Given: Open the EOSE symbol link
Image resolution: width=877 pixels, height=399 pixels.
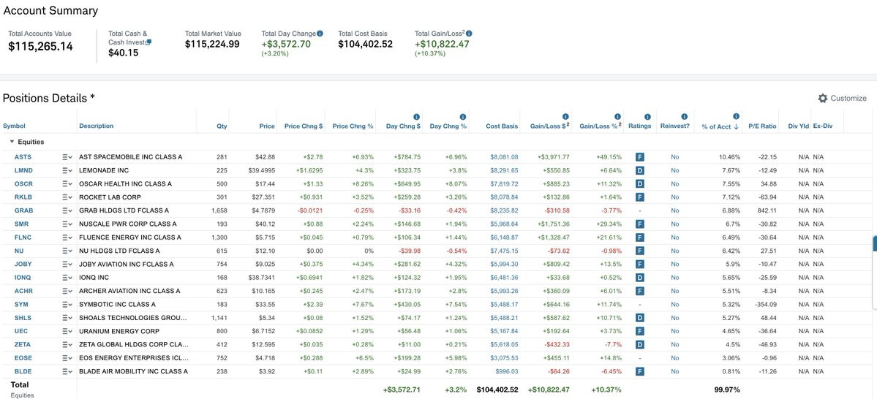Looking at the screenshot, I should point(23,358).
